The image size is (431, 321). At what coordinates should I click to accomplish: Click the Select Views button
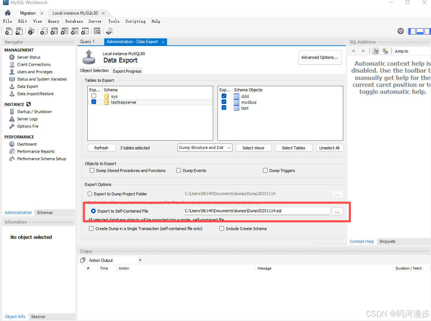click(253, 148)
